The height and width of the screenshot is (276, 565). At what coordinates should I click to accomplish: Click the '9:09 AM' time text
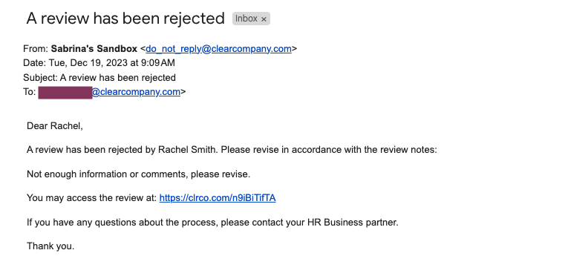[x=158, y=63]
